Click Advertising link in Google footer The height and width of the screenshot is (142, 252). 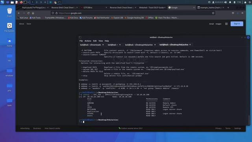click(25, 128)
